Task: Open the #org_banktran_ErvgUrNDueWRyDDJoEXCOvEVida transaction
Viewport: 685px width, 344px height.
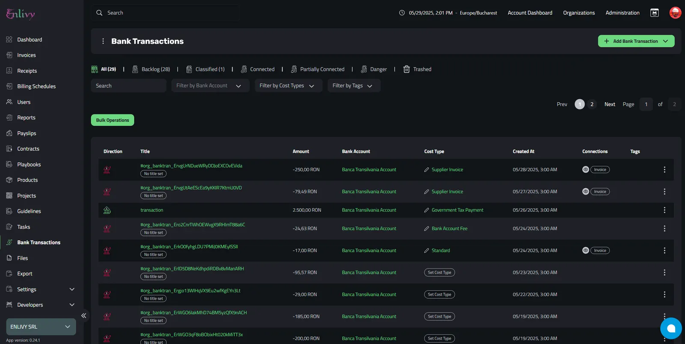Action: (x=191, y=166)
